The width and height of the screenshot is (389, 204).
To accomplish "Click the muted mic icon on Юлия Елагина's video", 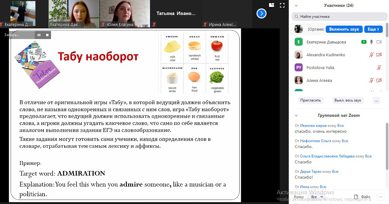I will (x=103, y=24).
